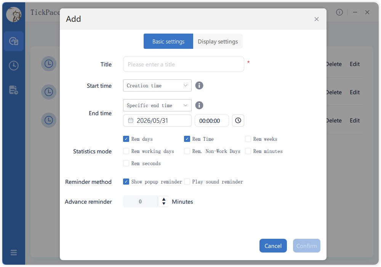Open the 2026/05/31 date picker

click(x=157, y=121)
